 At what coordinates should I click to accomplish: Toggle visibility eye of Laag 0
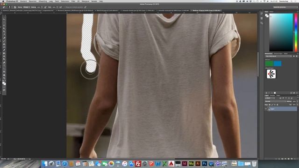coord(266,109)
